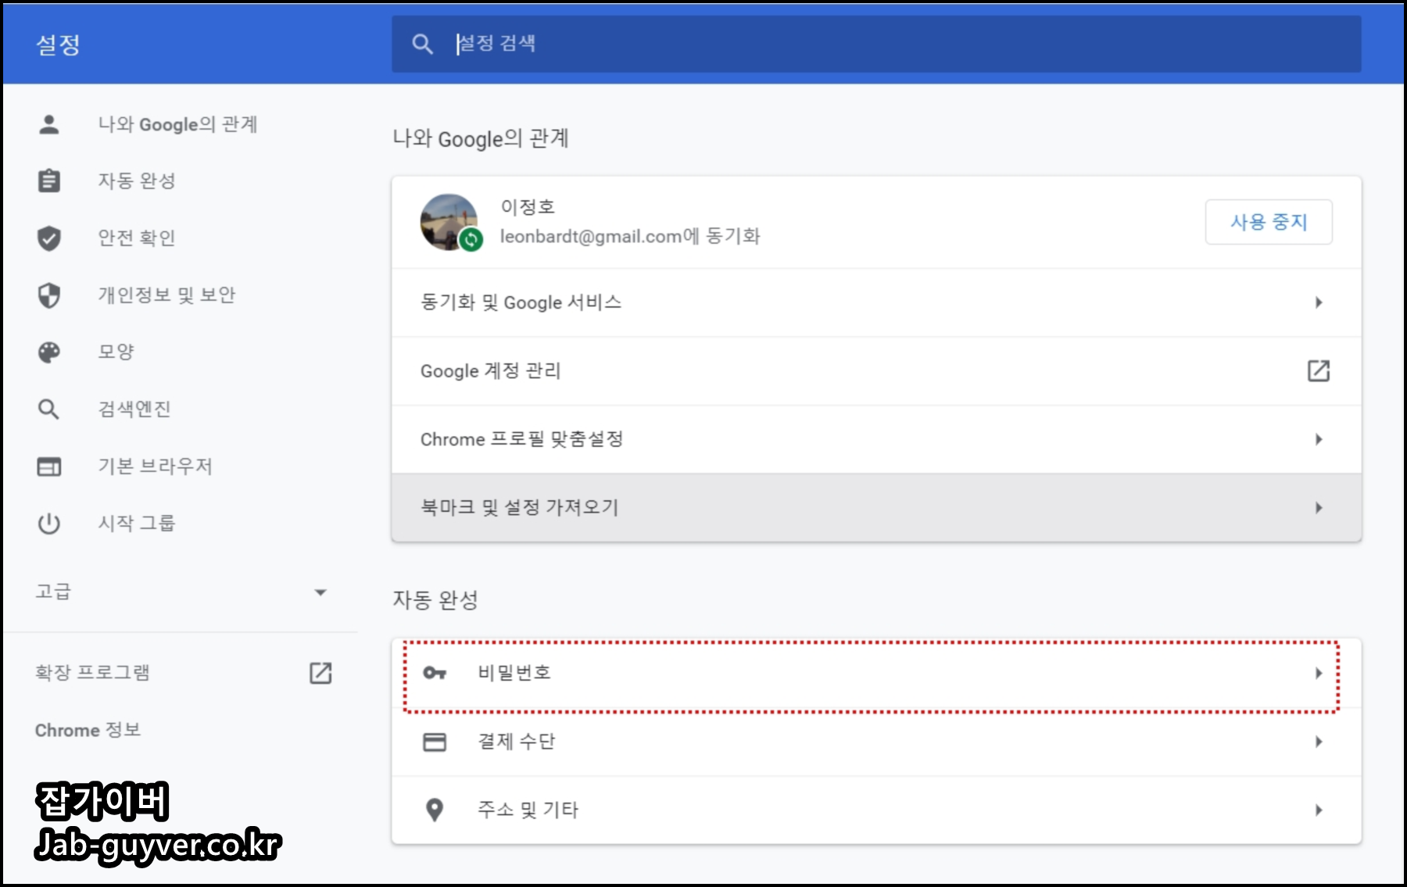Expand the arrow on Chrome 프로필 맞춤설정

(1319, 439)
